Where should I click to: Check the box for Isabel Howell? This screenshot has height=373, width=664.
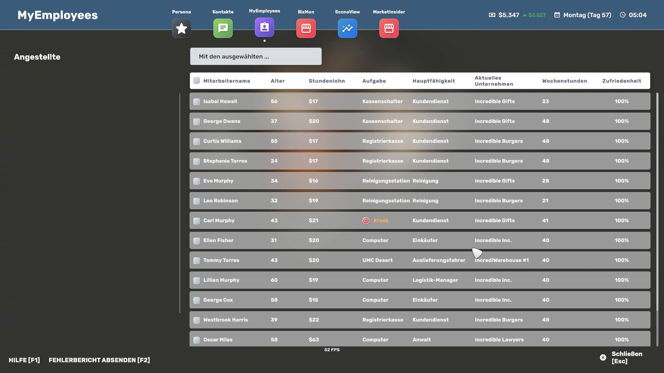196,102
